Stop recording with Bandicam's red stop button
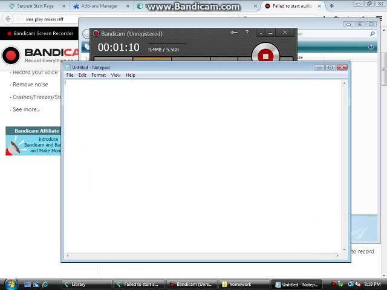 coord(265,56)
